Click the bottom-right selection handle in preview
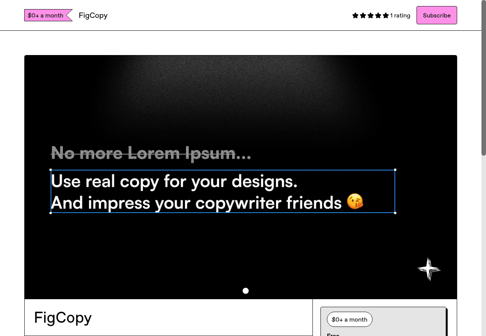 click(395, 213)
